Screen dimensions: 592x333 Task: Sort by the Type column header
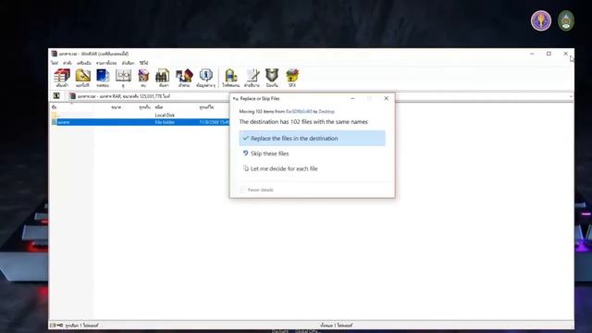coord(158,107)
